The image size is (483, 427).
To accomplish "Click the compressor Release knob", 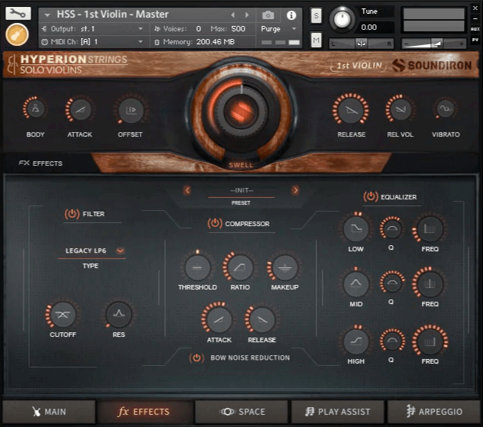I will point(262,320).
